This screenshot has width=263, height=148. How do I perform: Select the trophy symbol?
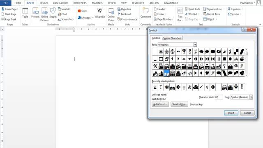[184, 52]
